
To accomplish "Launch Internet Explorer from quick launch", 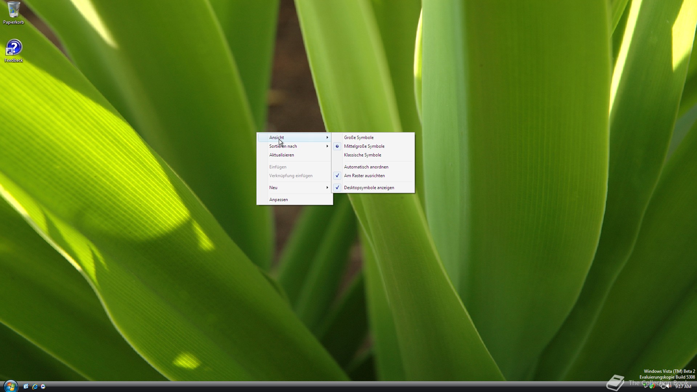I will click(x=35, y=387).
